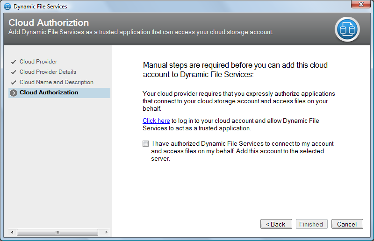This screenshot has width=374, height=241.
Task: Click the Dynamic File Services title bar icon
Action: 7,7
